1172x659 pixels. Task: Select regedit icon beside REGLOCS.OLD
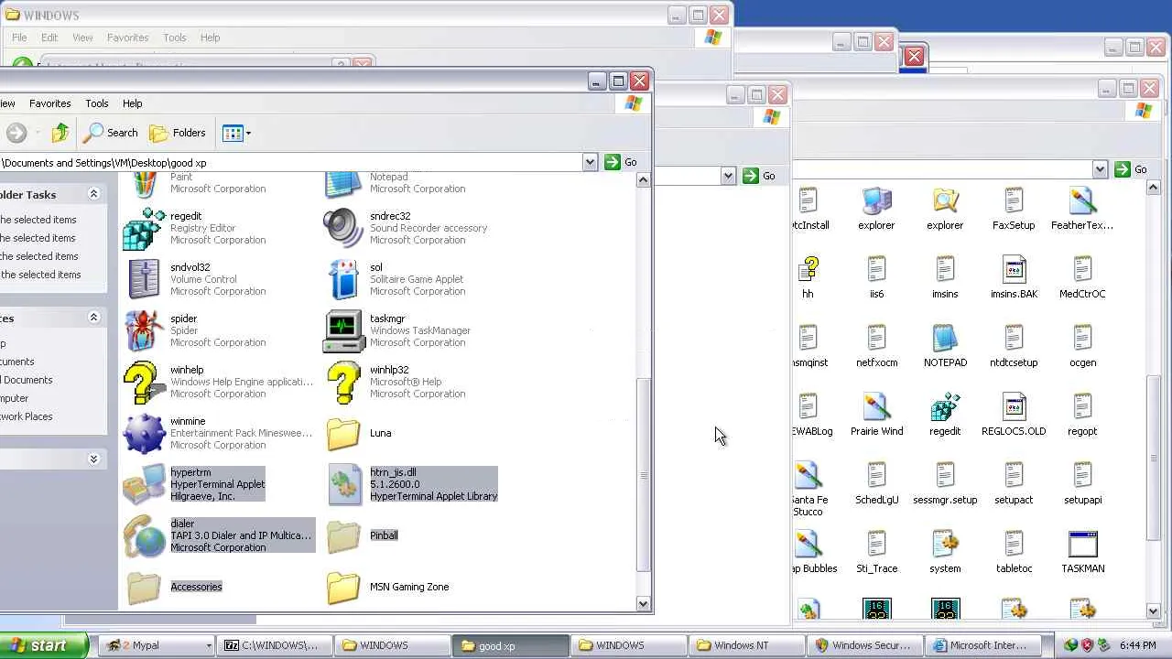[945, 415]
